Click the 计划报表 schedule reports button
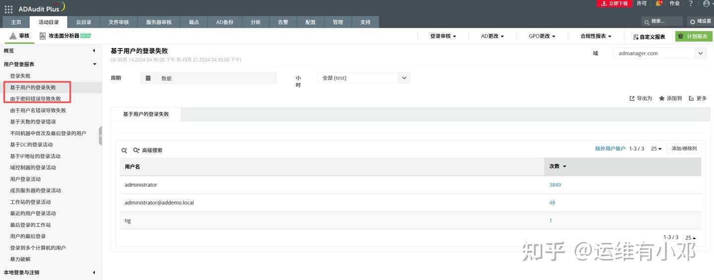 click(693, 36)
